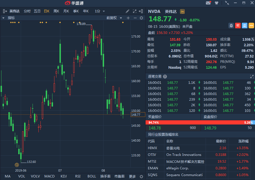Zoom out chart with minus icon
Image resolution: width=255 pixels, height=180 pixels.
135,18
